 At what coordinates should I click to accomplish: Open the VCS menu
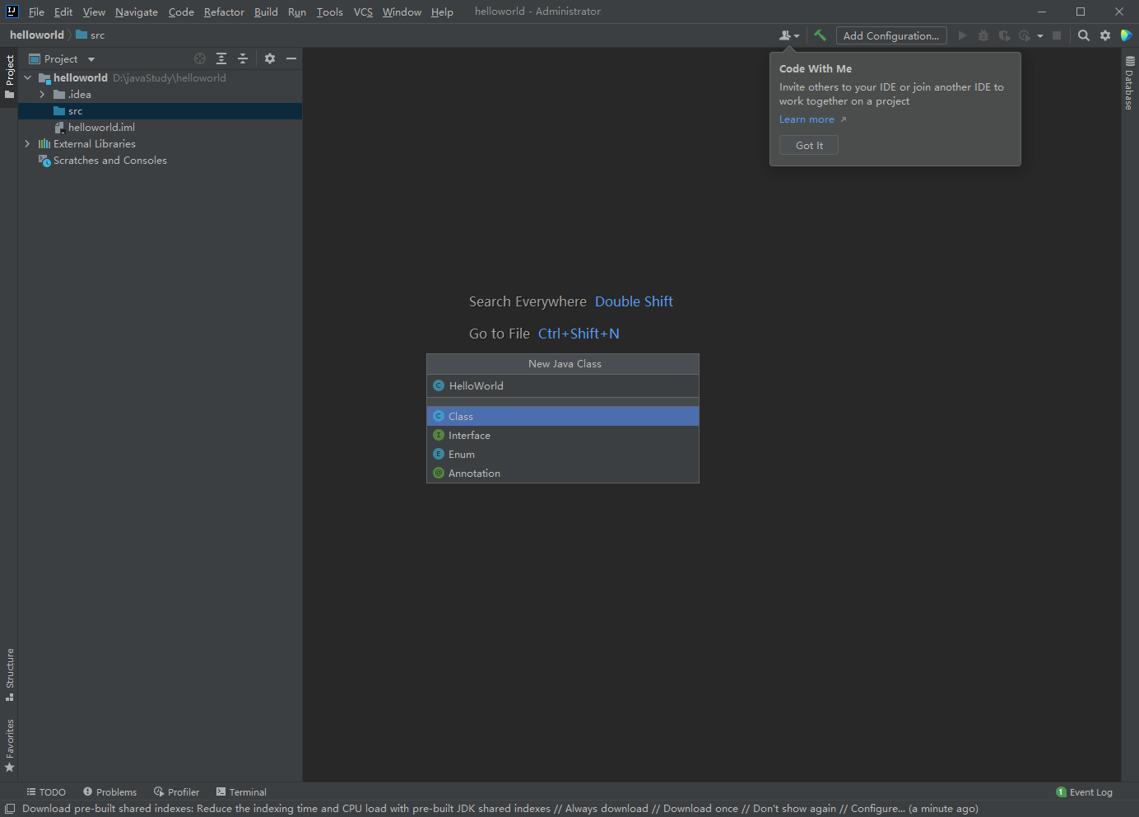363,12
